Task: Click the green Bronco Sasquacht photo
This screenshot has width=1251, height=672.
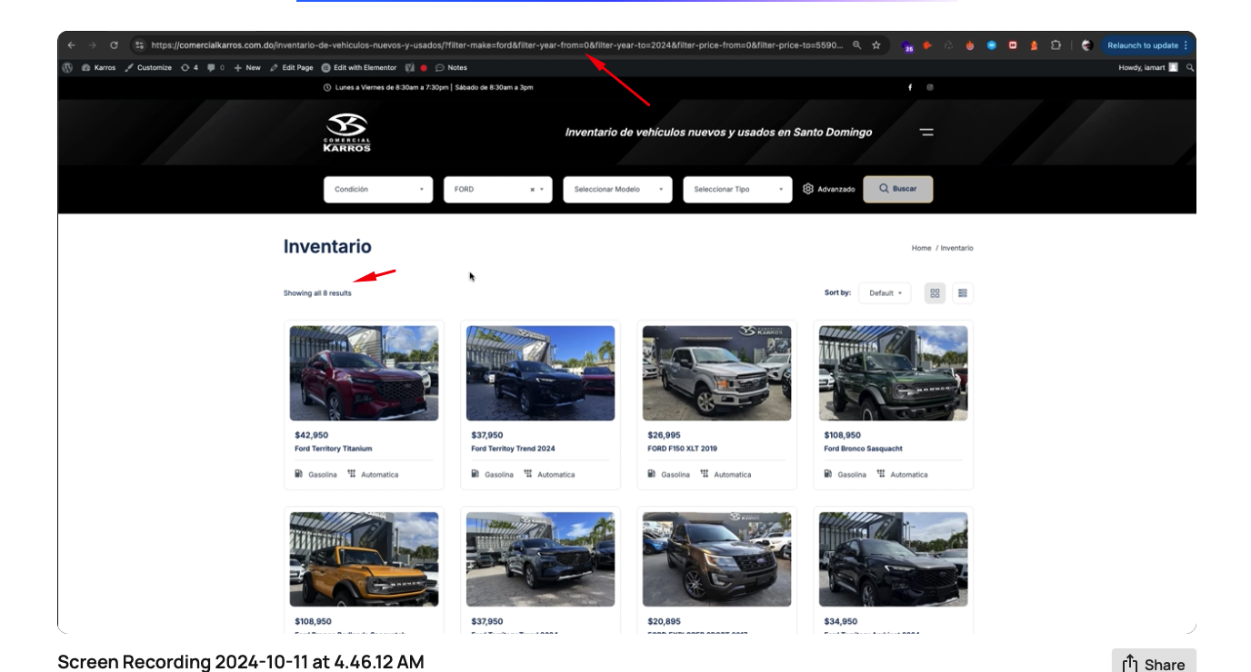Action: click(x=893, y=373)
